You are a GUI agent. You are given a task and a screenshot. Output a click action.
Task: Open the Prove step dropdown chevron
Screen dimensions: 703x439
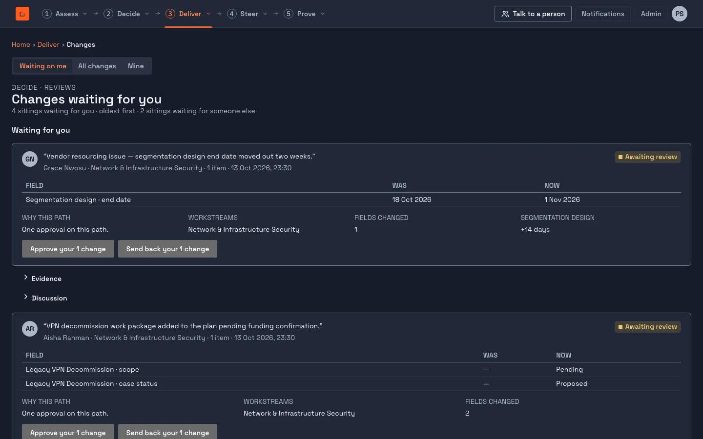323,14
